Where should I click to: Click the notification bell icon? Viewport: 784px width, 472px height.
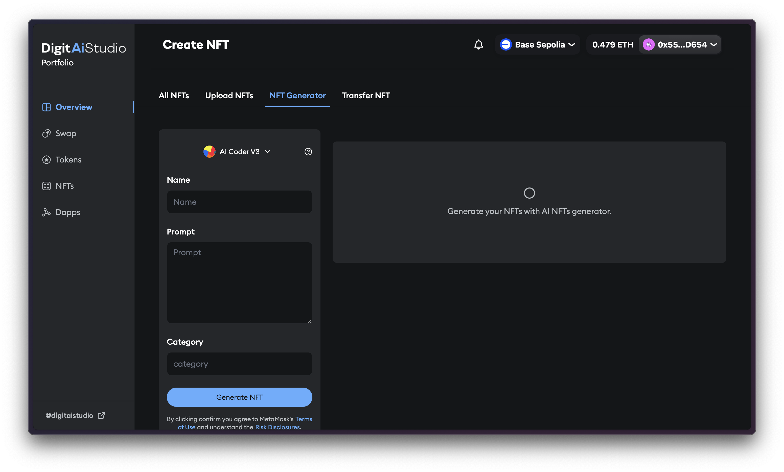point(478,44)
